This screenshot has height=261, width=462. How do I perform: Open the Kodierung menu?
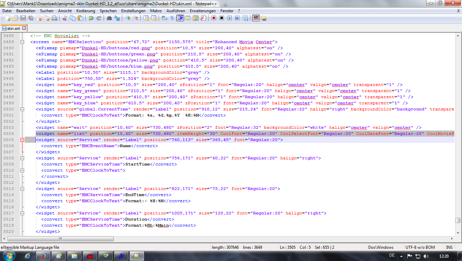(86, 11)
